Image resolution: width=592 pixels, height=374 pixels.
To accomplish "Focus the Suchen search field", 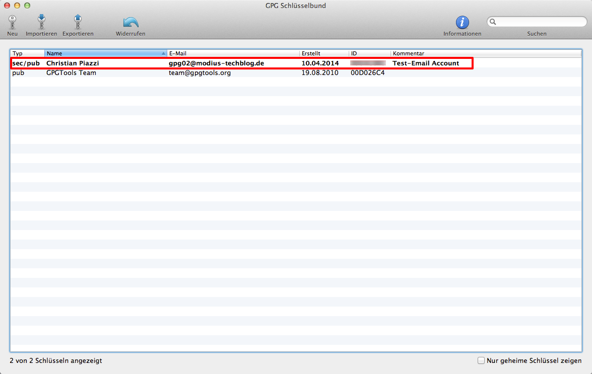I will click(x=537, y=22).
